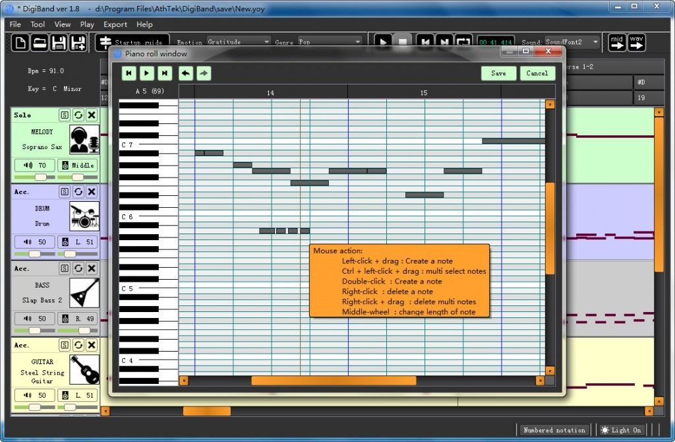Image resolution: width=675 pixels, height=442 pixels.
Task: Regenerate the MELODY track with the refresh icon
Action: 78,115
